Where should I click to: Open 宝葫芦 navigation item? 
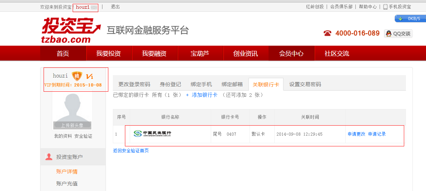200,53
